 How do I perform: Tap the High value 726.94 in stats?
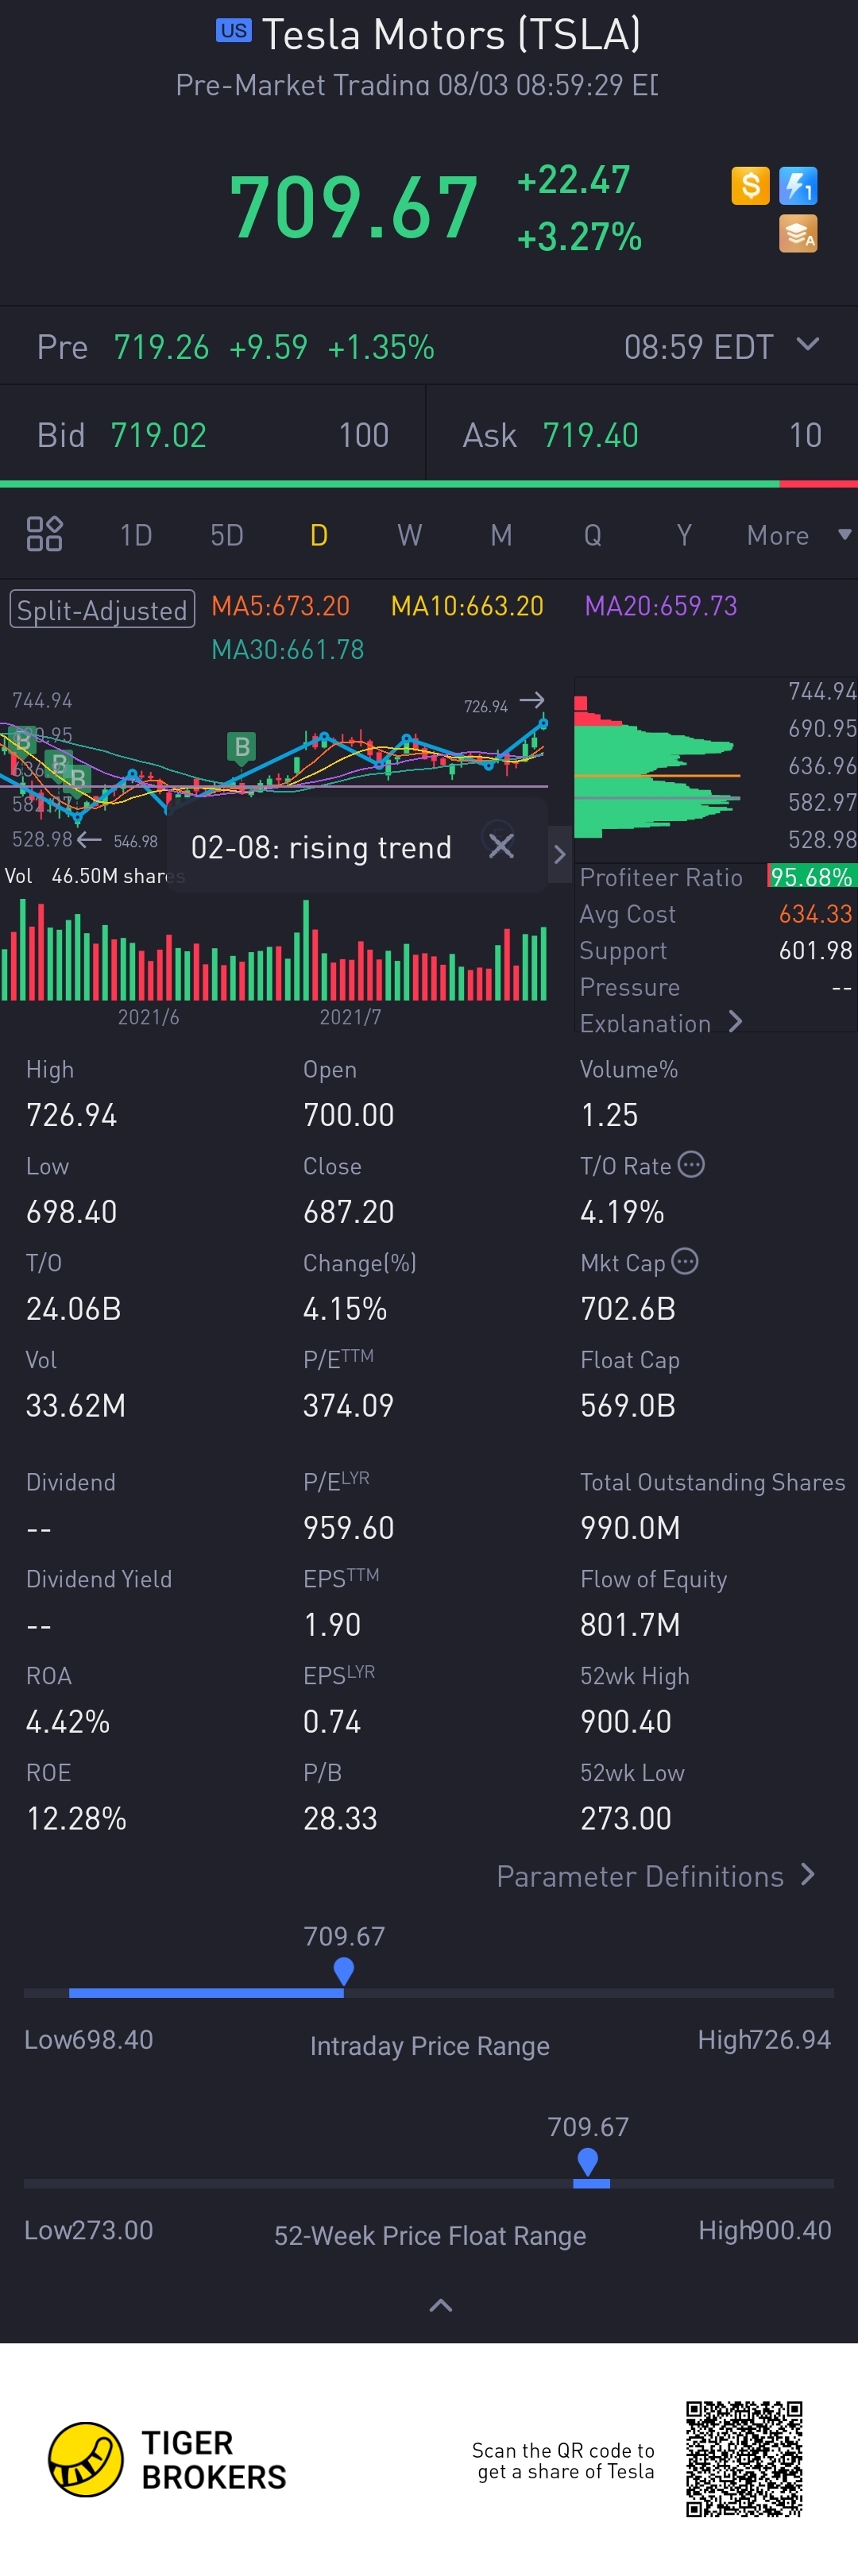point(71,1114)
